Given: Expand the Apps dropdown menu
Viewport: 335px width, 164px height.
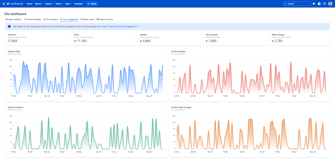Looking at the screenshot, I should point(68,4).
